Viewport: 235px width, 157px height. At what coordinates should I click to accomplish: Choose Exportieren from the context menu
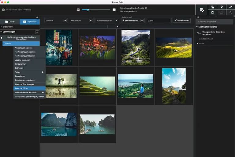(20, 76)
